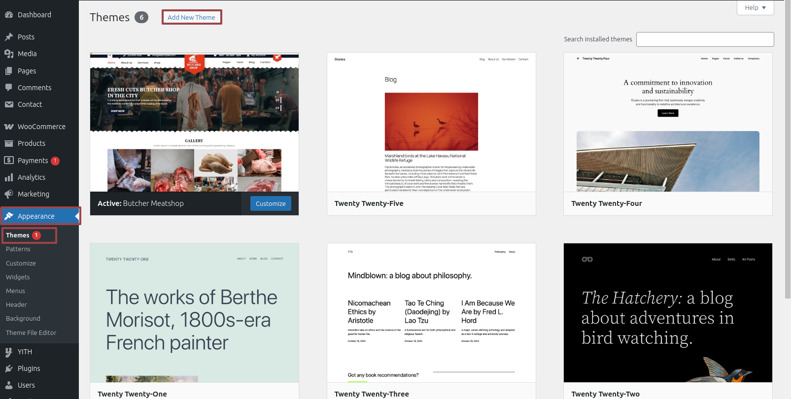Click the Twenty Twenty-One theme name
Screen dimensions: 791x399
click(132, 394)
